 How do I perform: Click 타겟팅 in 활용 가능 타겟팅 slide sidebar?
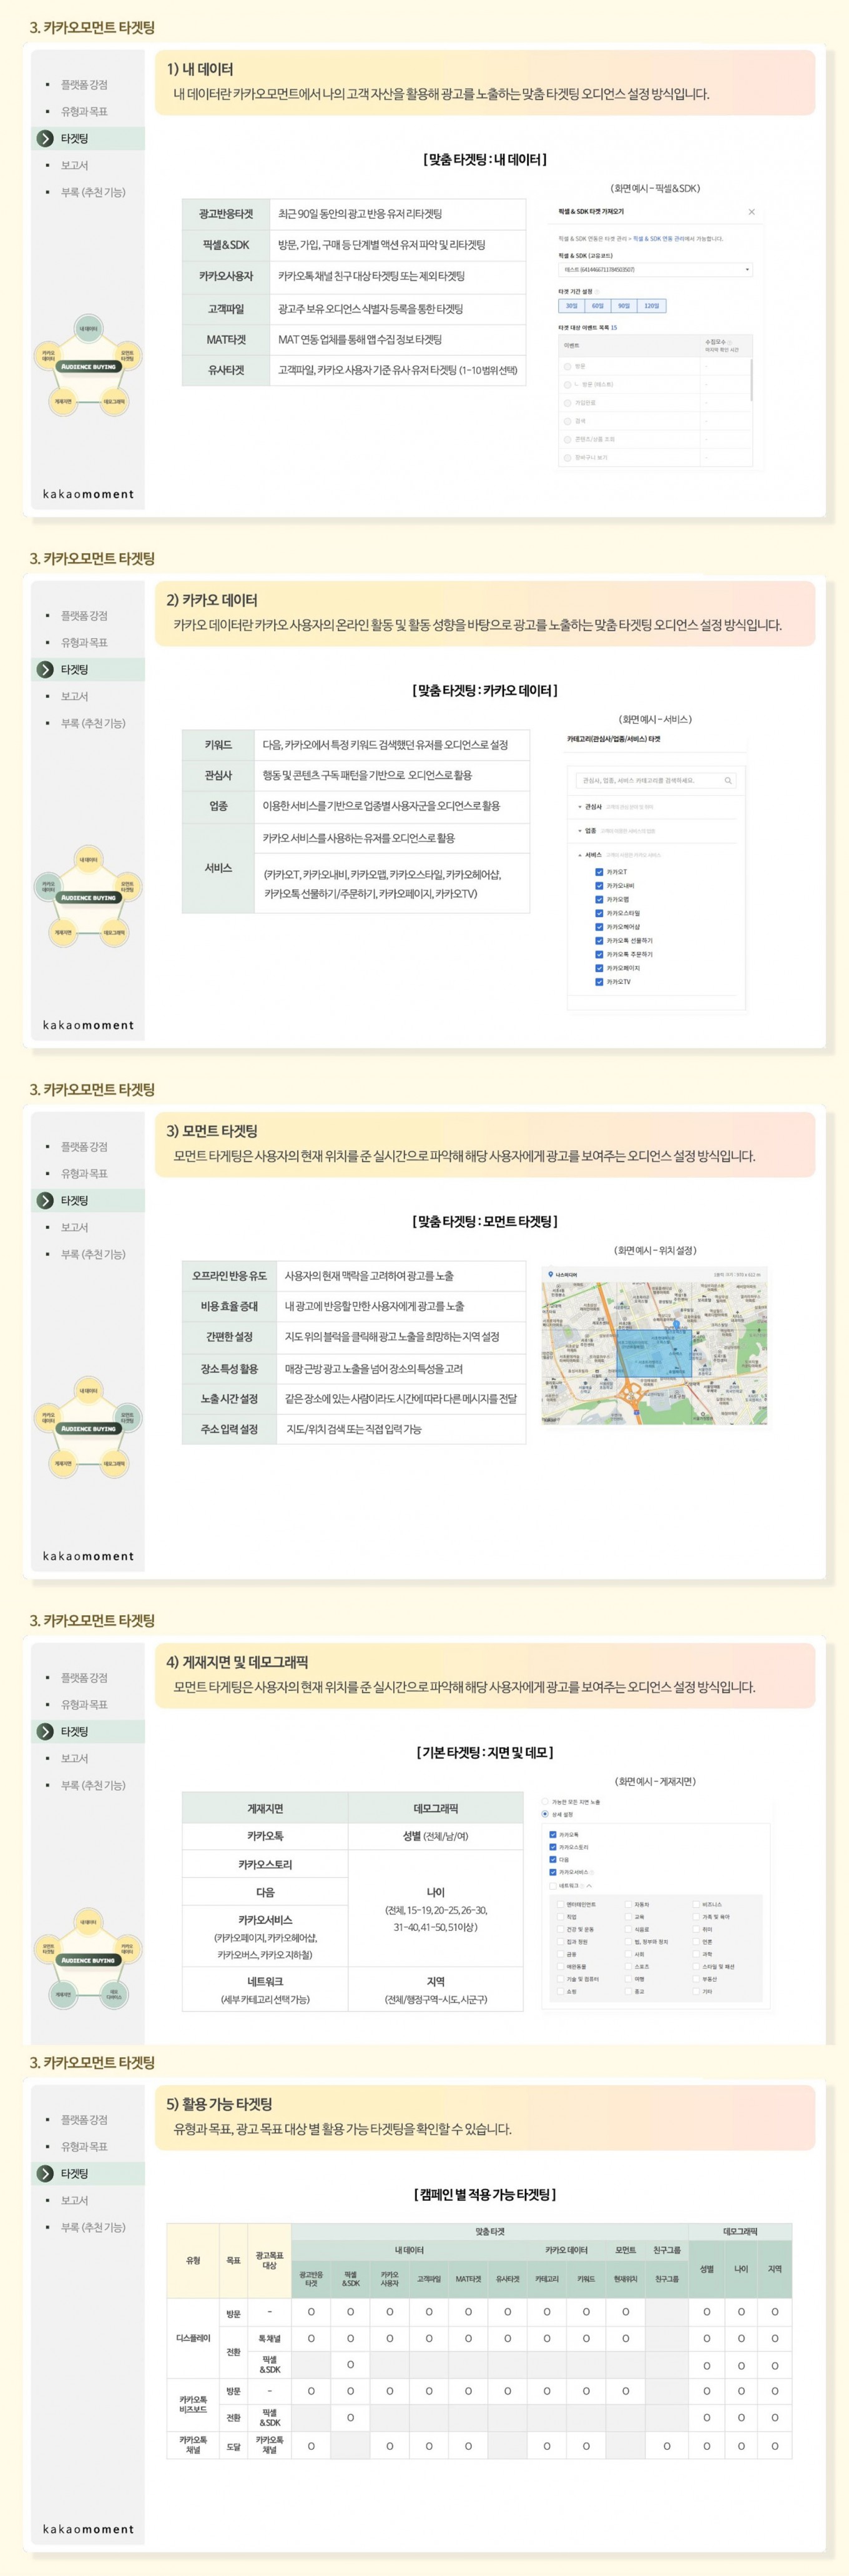click(x=74, y=2173)
